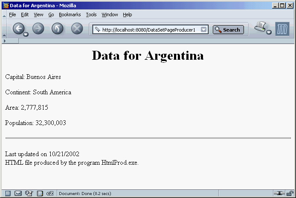
Task: Click the Forward navigation button
Action: [x=38, y=29]
